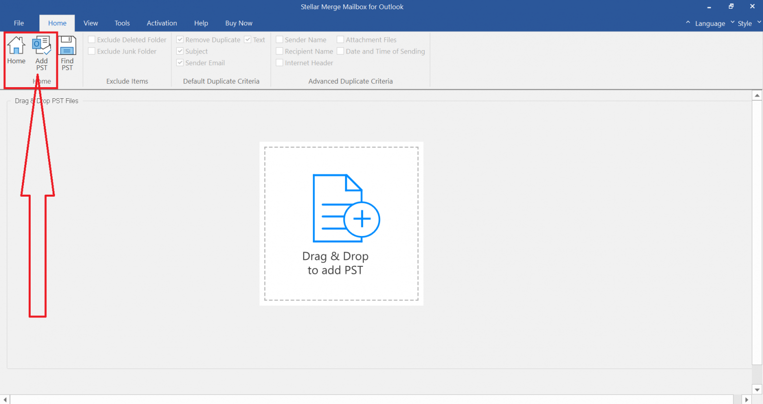Check the Sender Name option

coord(279,39)
